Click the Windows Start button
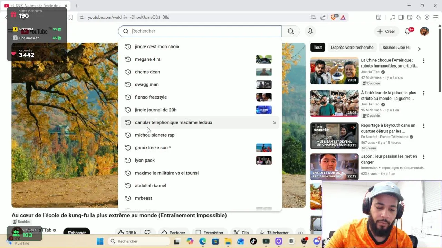 (x=100, y=241)
